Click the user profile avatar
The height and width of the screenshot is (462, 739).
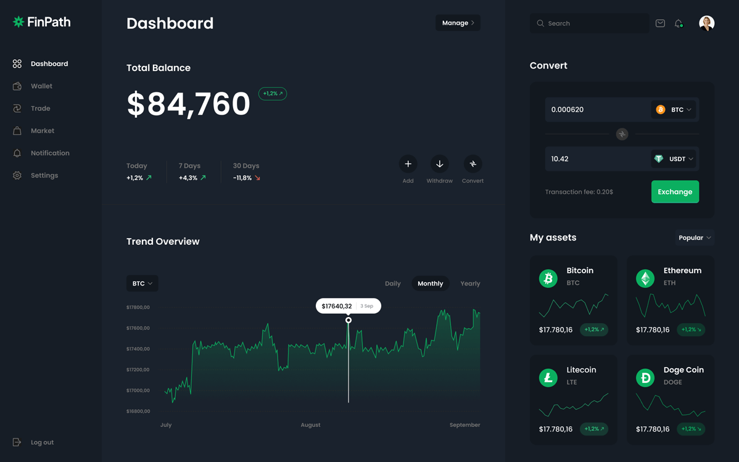706,23
